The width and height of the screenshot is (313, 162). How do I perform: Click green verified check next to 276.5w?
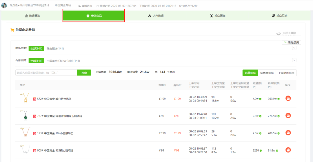click(279, 116)
